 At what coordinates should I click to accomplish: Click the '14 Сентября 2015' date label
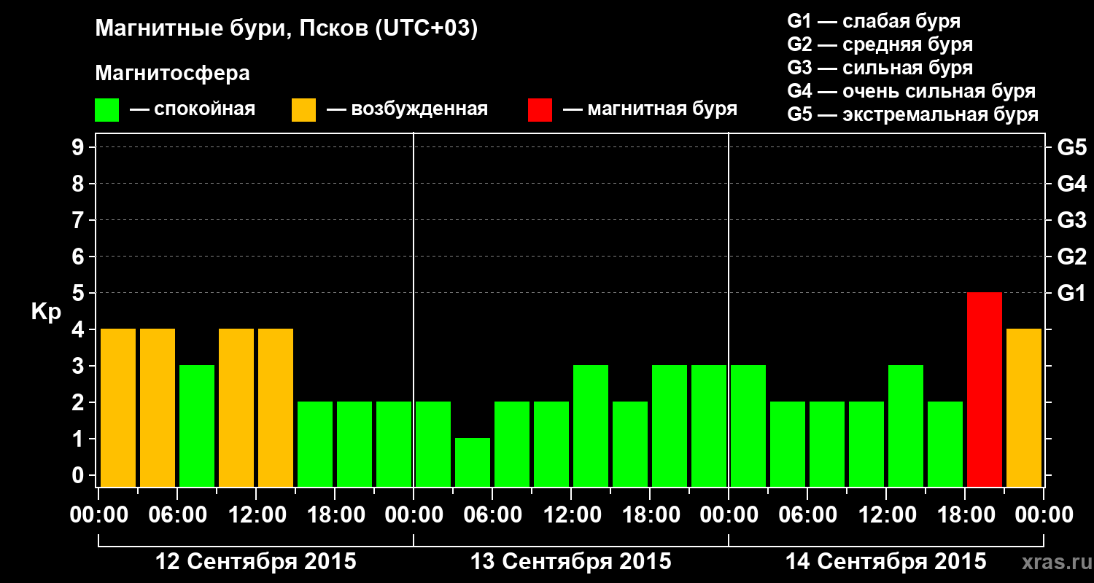[x=885, y=562]
